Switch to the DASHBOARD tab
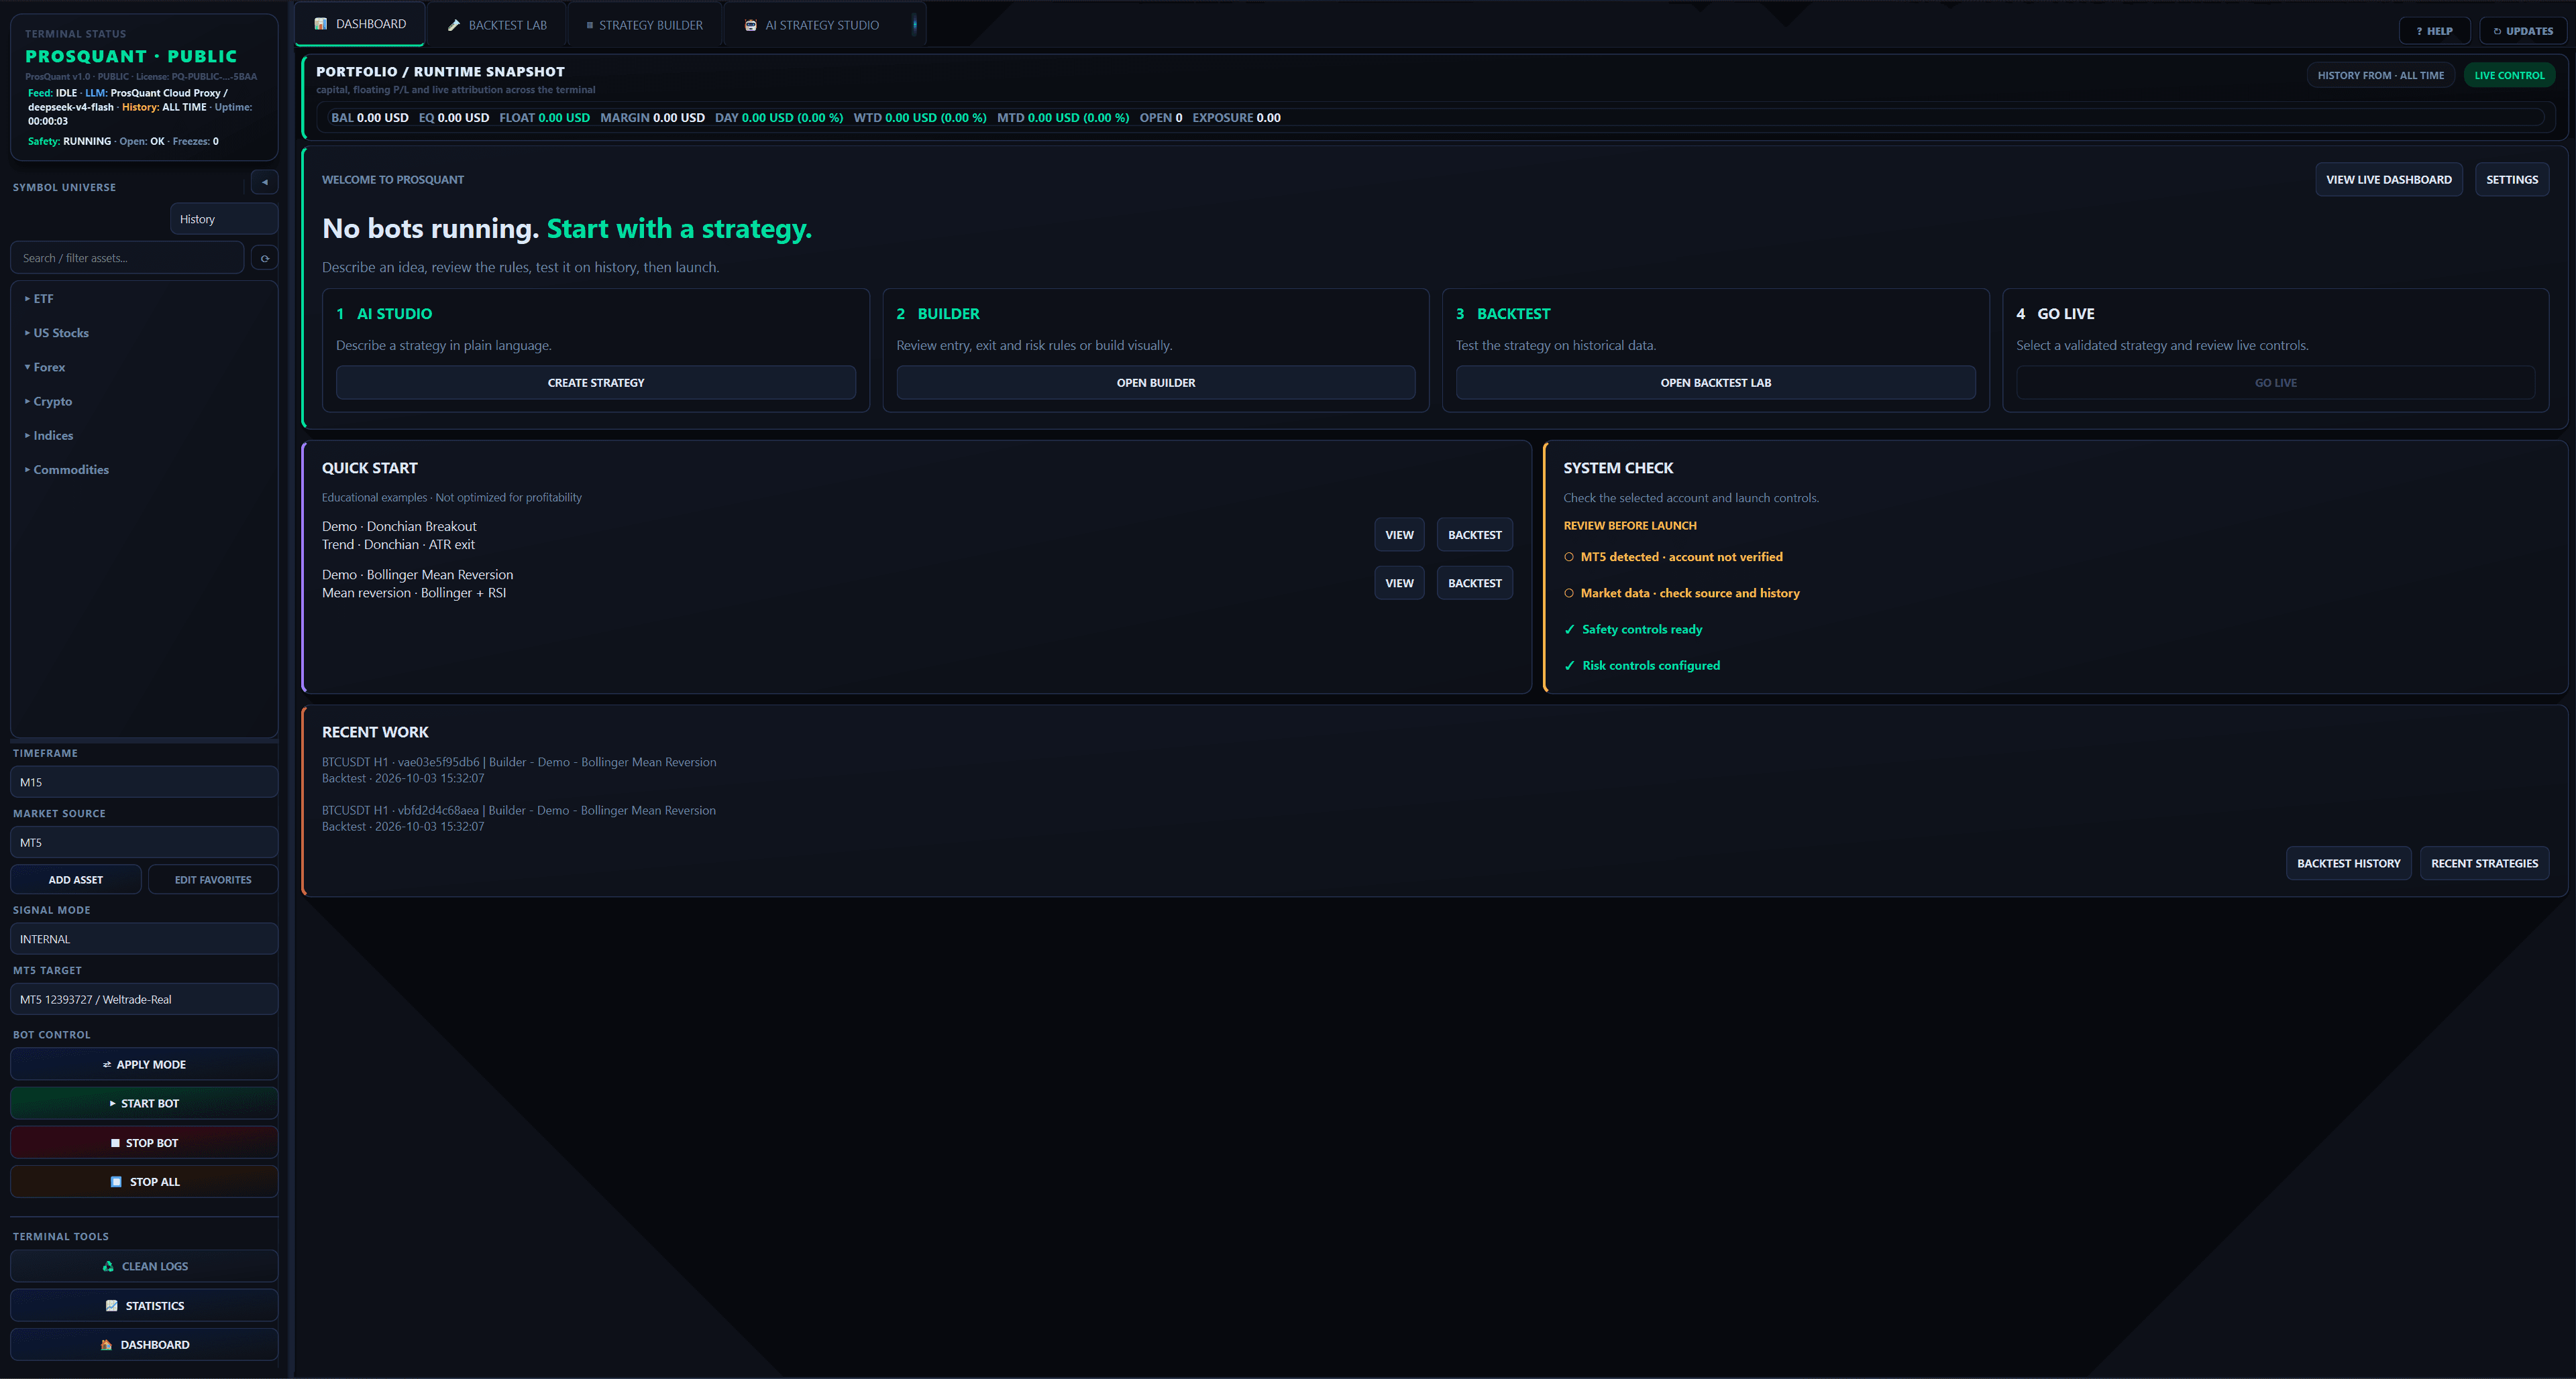Image resolution: width=2576 pixels, height=1379 pixels. coord(360,24)
